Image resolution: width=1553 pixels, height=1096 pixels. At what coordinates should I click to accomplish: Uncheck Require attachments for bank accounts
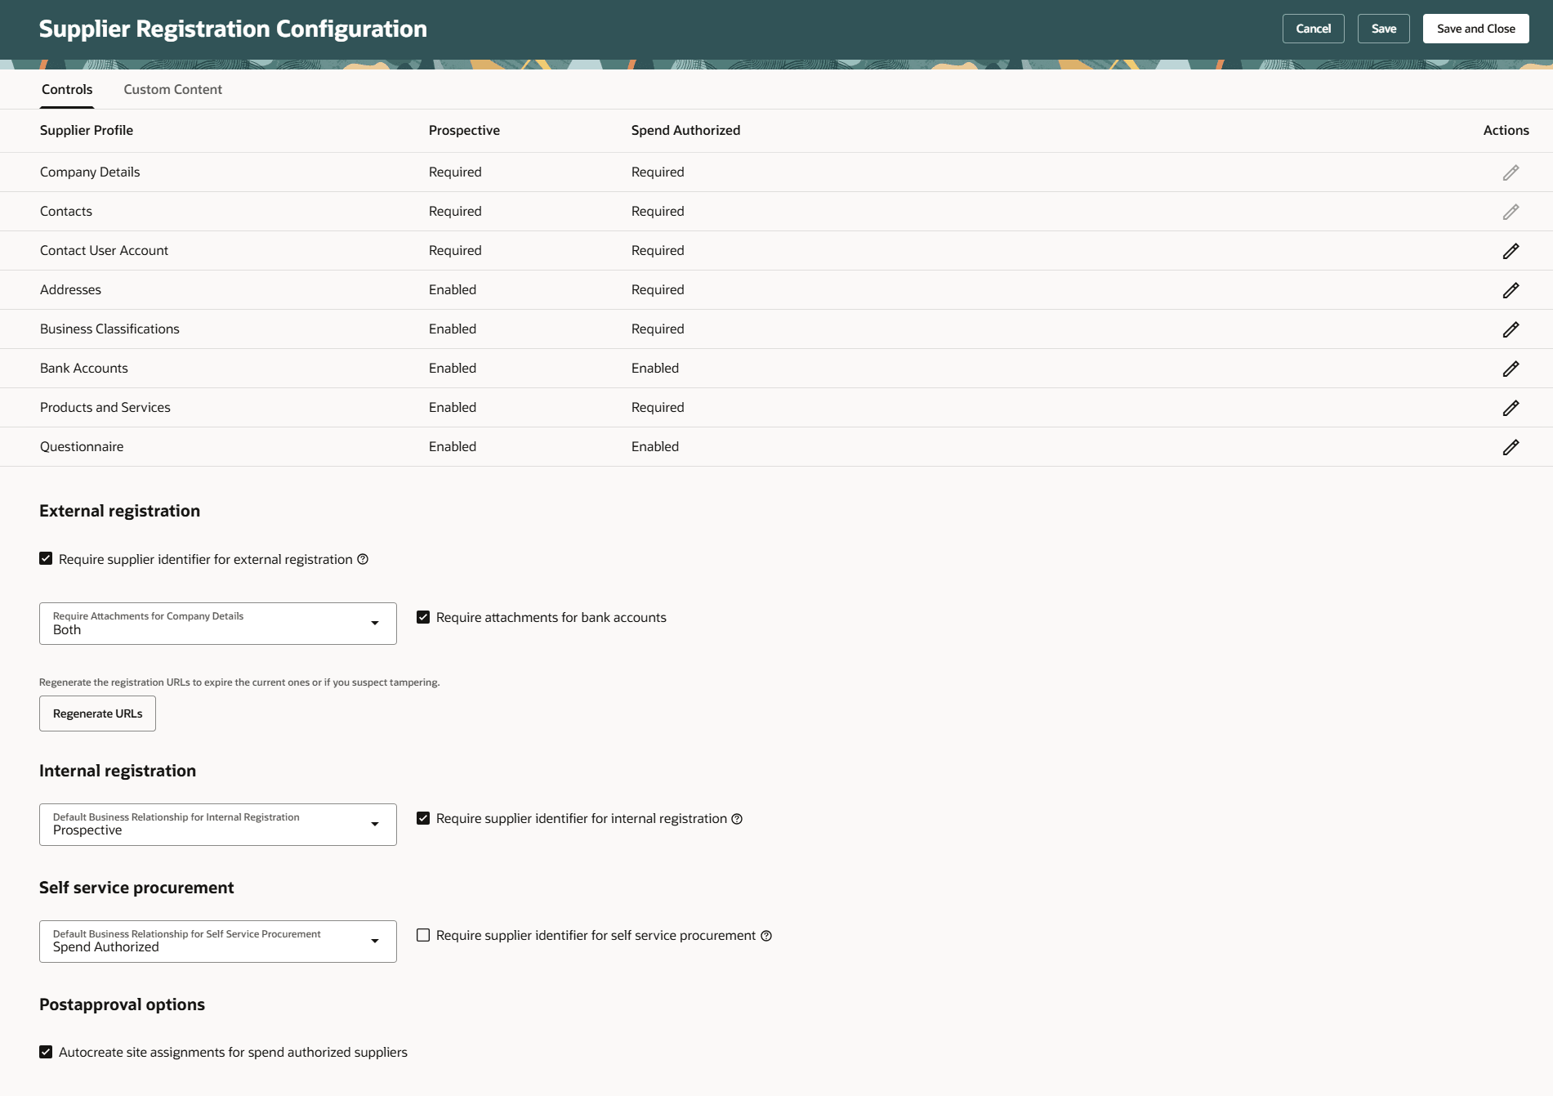click(x=423, y=617)
